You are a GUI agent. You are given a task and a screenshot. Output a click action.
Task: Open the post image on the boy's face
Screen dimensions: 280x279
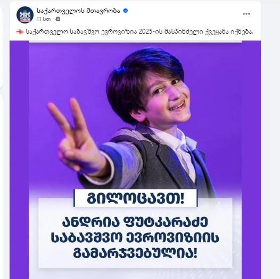pyautogui.click(x=166, y=97)
